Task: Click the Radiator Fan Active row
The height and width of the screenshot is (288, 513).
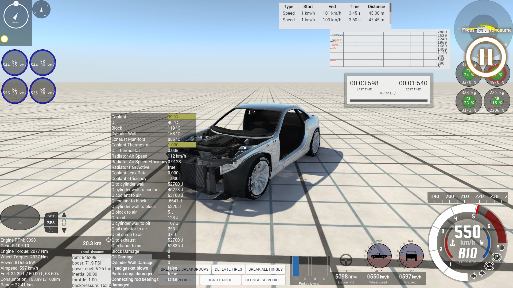Action: click(153, 167)
